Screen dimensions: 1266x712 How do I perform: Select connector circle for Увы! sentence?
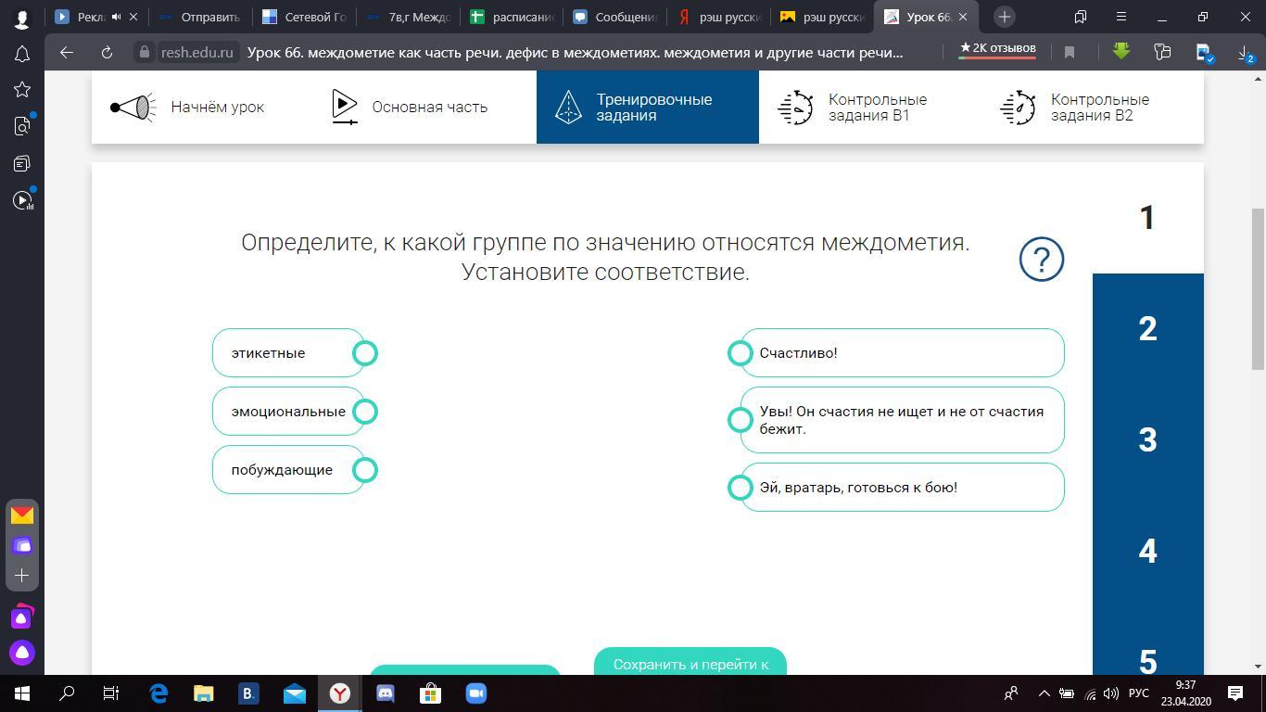click(x=740, y=420)
